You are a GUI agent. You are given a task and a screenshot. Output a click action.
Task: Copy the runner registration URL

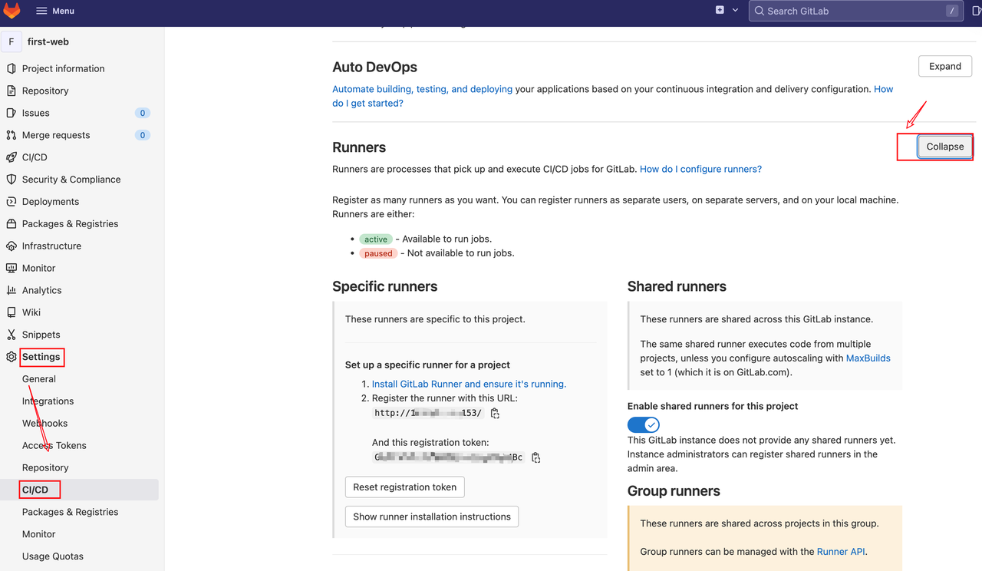coord(495,413)
